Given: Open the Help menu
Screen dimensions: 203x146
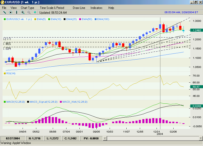Looking at the screenshot, I should tap(111, 8).
